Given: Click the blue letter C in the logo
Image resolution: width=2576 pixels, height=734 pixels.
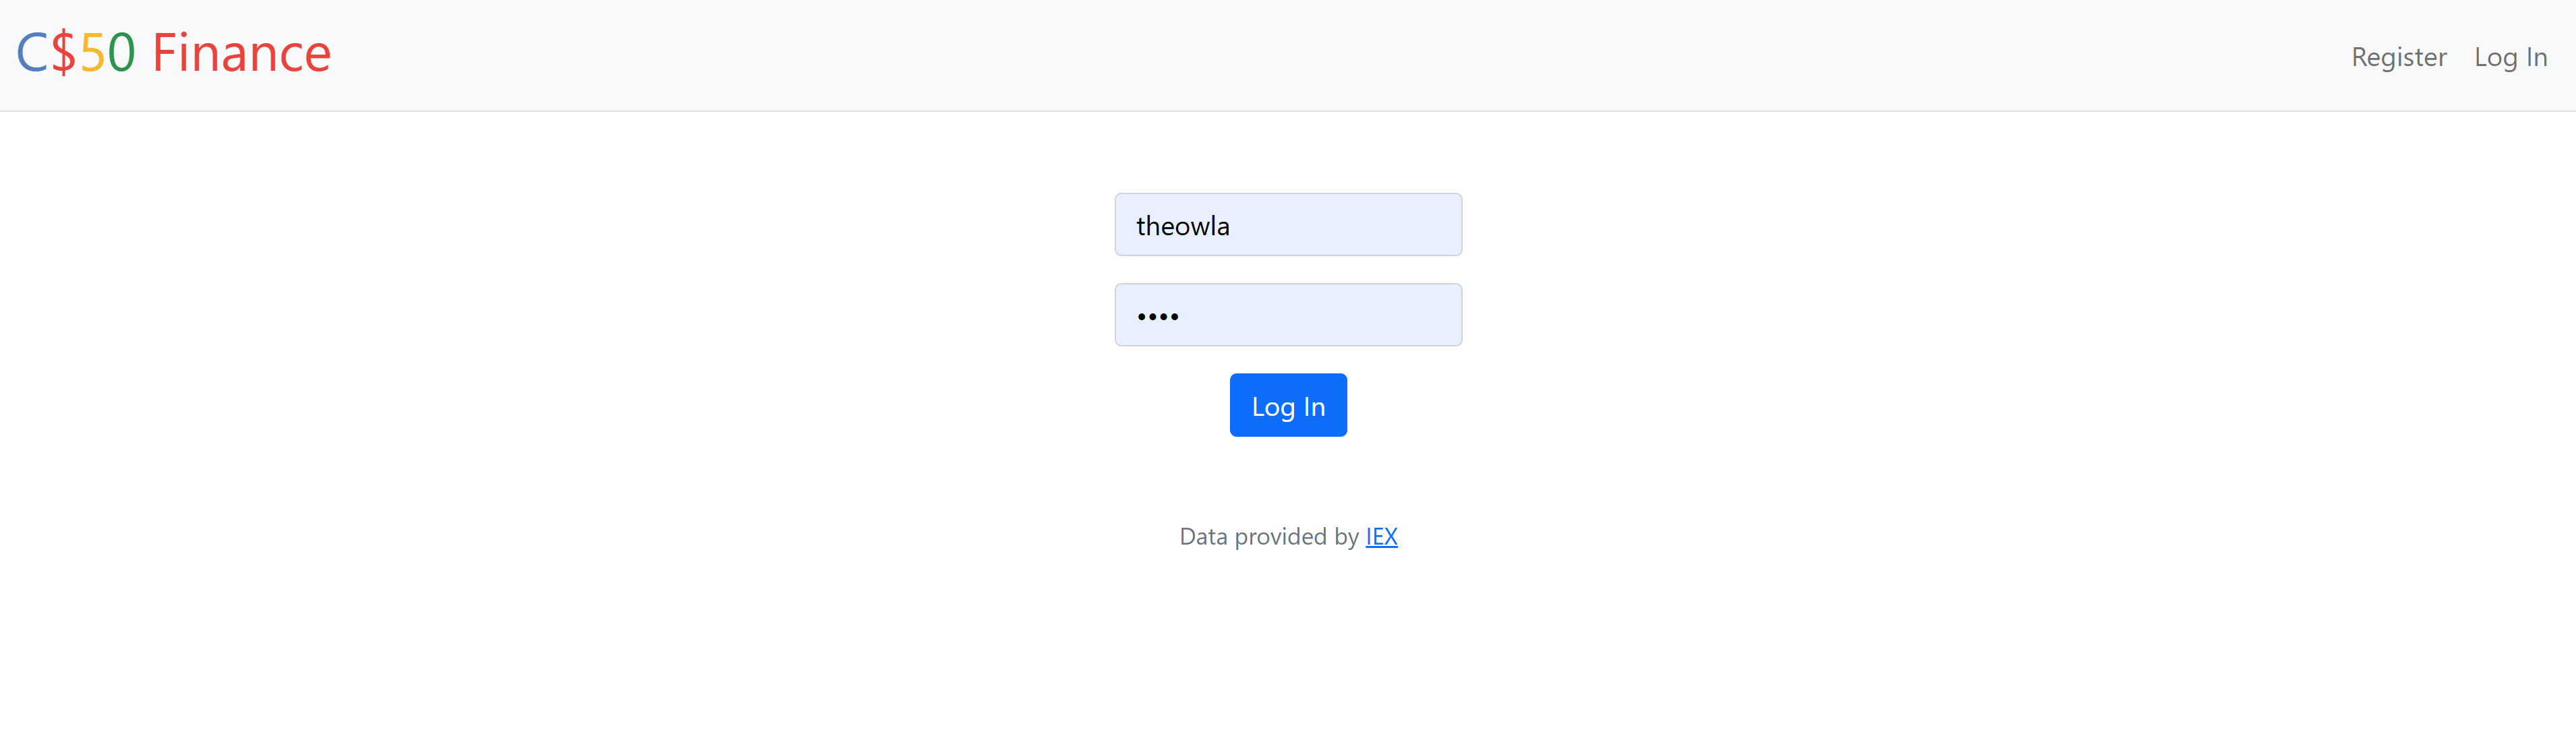Looking at the screenshot, I should click(x=32, y=53).
